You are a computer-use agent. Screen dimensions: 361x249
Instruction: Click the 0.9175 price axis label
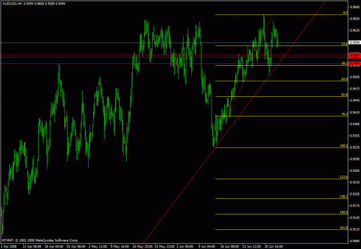point(355,206)
